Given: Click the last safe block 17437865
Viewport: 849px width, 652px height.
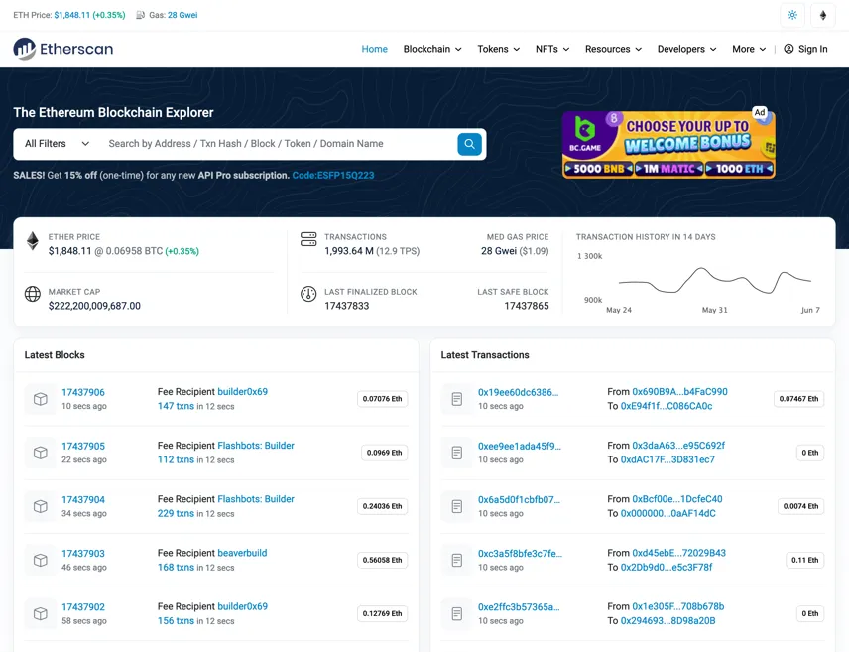Looking at the screenshot, I should (527, 306).
